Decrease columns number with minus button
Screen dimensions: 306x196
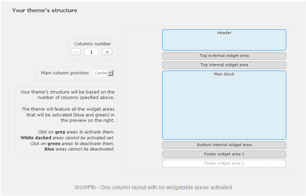(x=75, y=52)
